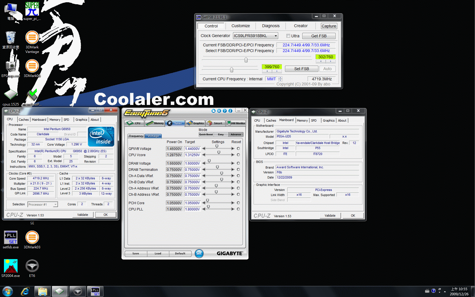Viewport: 475px width, 297px height.
Task: Open the Caches tab in left CPU-Z
Action: coord(24,120)
